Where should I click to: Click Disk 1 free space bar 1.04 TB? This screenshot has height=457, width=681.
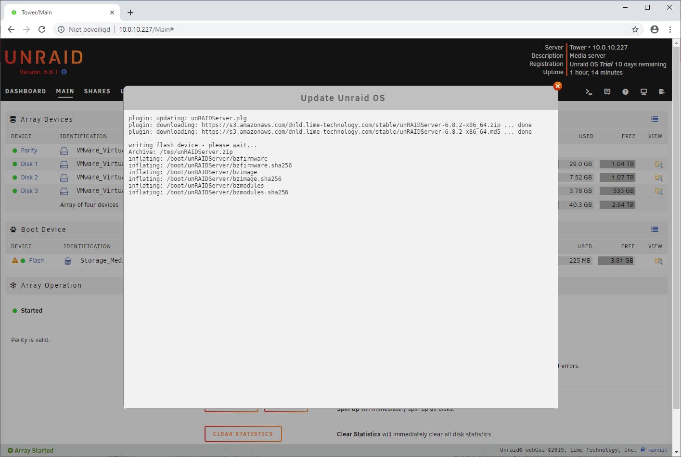click(617, 164)
